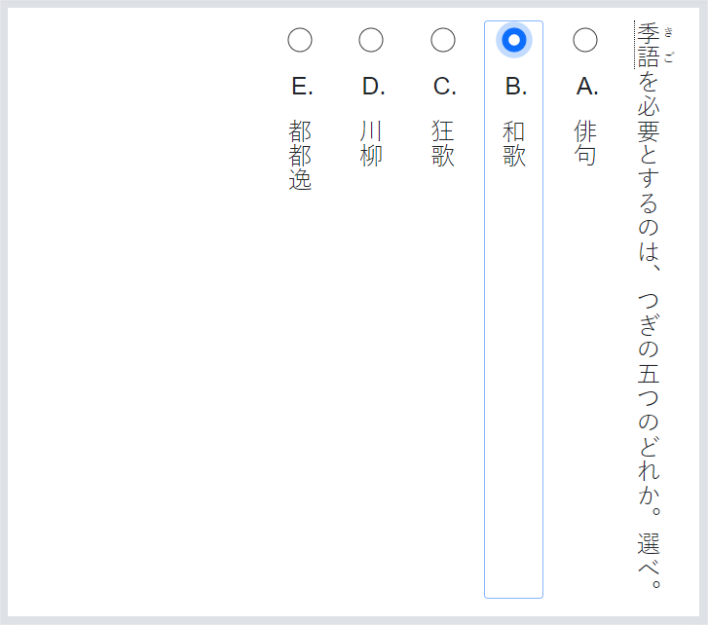This screenshot has height=625, width=708.
Task: Select the radio button for option A
Action: (x=585, y=40)
